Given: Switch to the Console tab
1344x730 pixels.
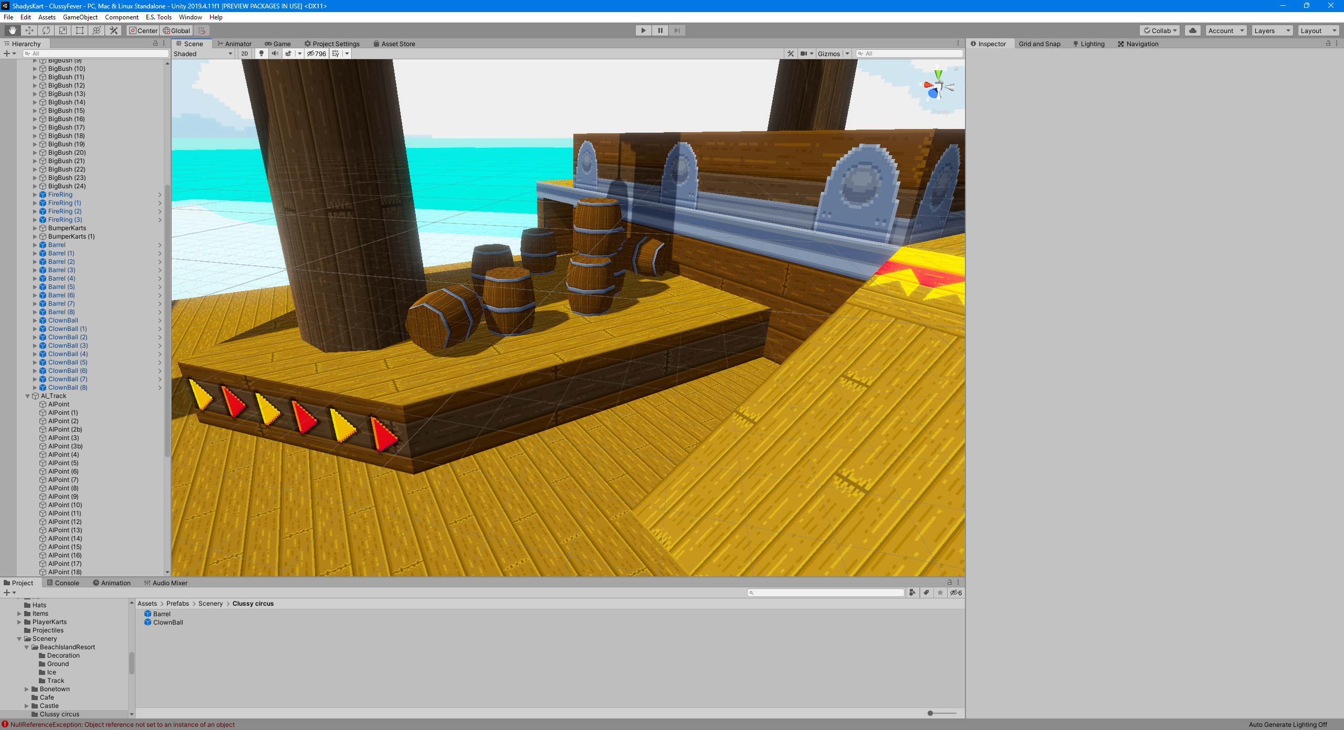Looking at the screenshot, I should coord(63,583).
